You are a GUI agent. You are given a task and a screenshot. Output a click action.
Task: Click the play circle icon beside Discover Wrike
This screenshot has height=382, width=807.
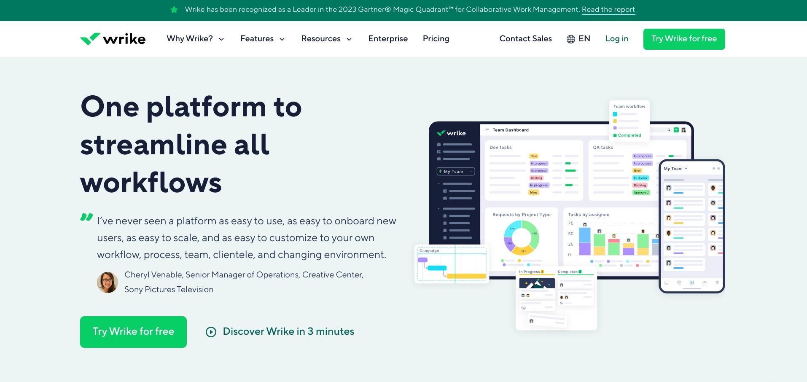point(211,332)
